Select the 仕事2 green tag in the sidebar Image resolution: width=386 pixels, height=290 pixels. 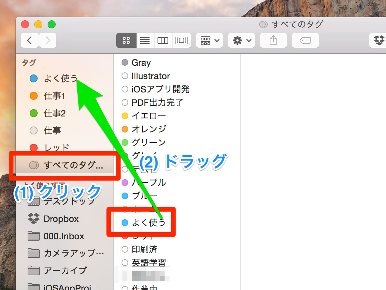(65, 113)
